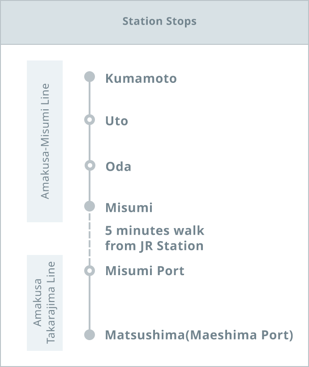Screen dimensions: 309x367
Task: Click the Uto station name
Action: tap(116, 121)
